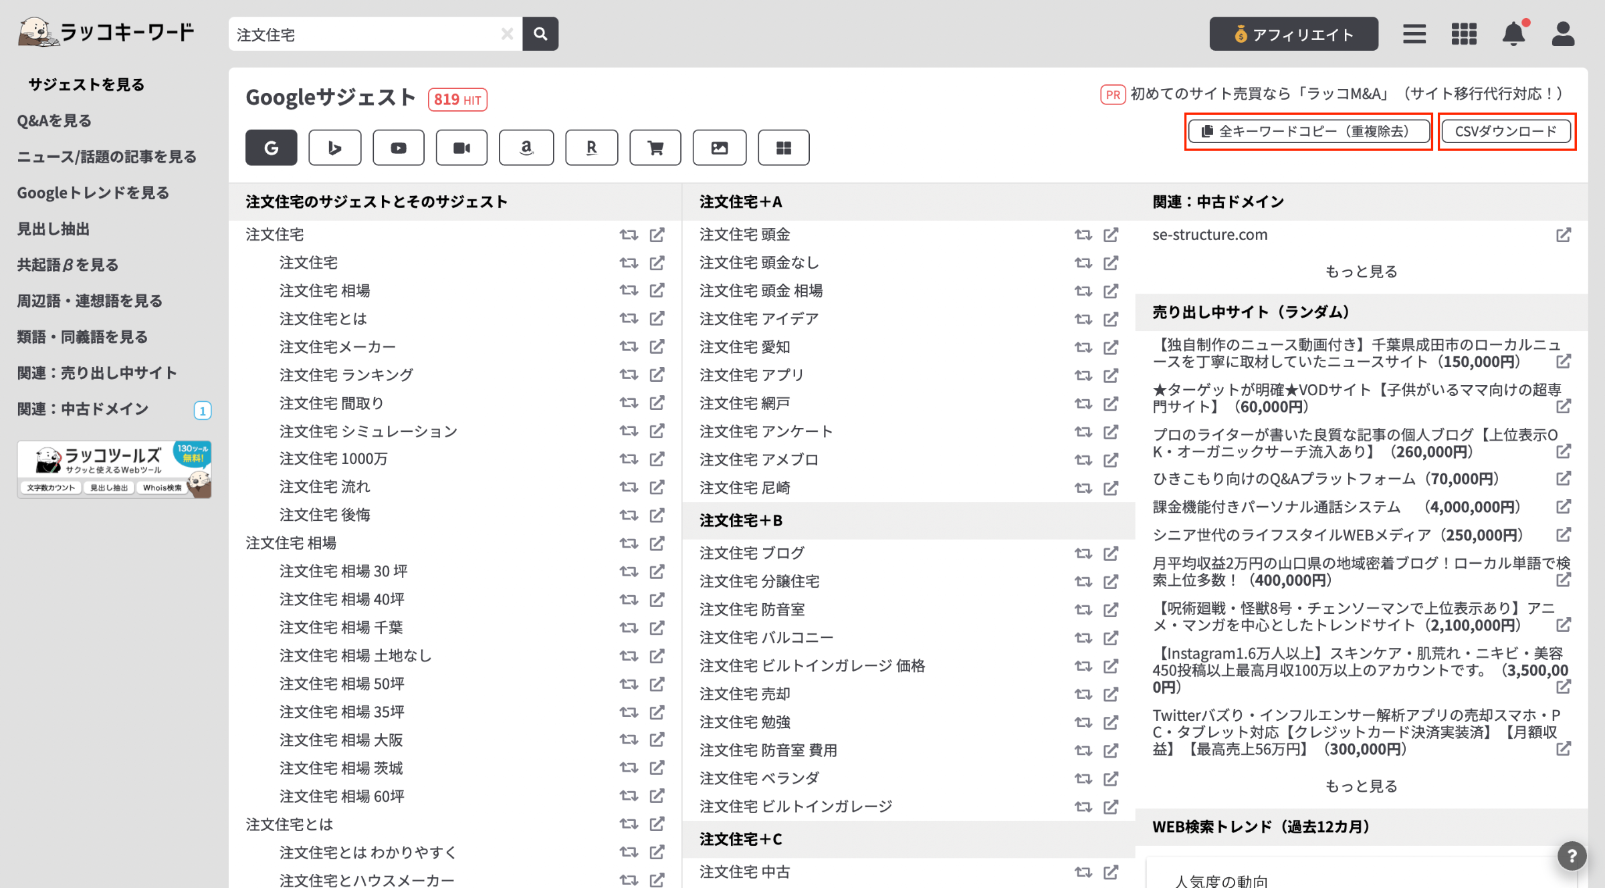Open 周辺語・連想語を見る in sidebar
This screenshot has width=1605, height=888.
(x=90, y=301)
